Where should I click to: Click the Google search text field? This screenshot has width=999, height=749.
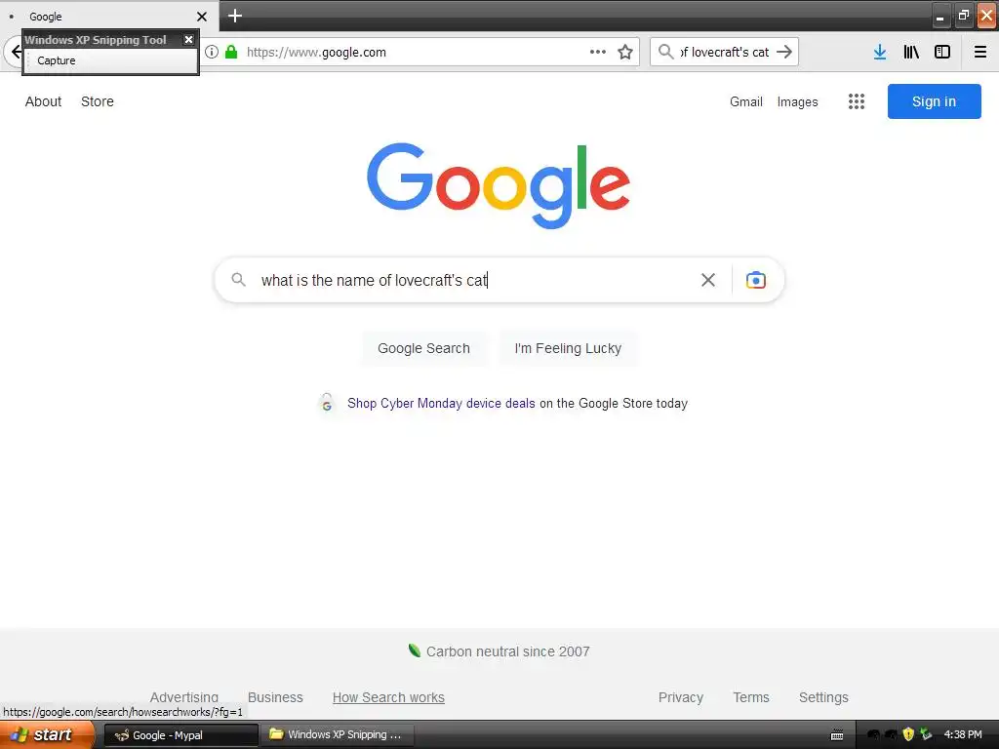[471, 280]
